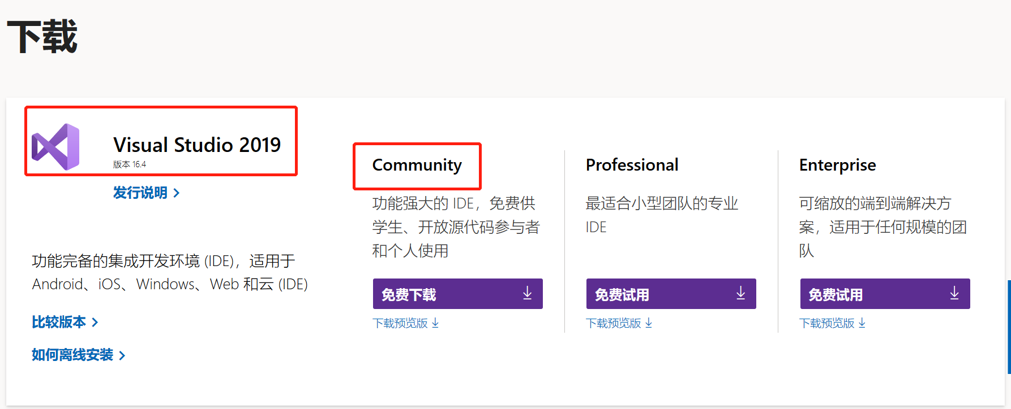This screenshot has height=409, width=1011.
Task: Select the Professional edition heading
Action: point(632,165)
